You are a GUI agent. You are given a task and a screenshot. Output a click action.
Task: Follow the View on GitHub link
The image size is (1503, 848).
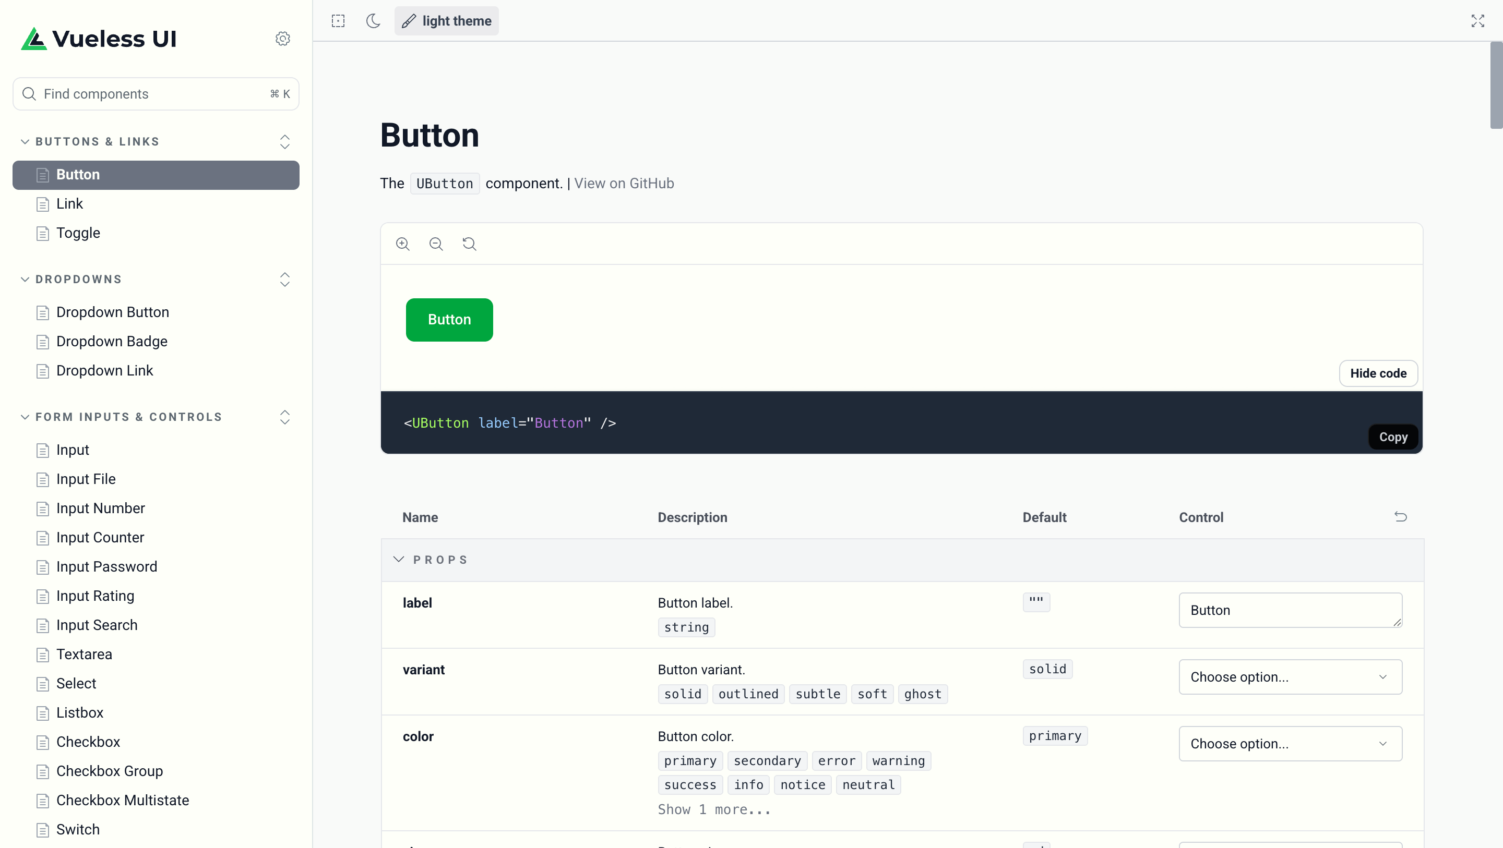624,183
